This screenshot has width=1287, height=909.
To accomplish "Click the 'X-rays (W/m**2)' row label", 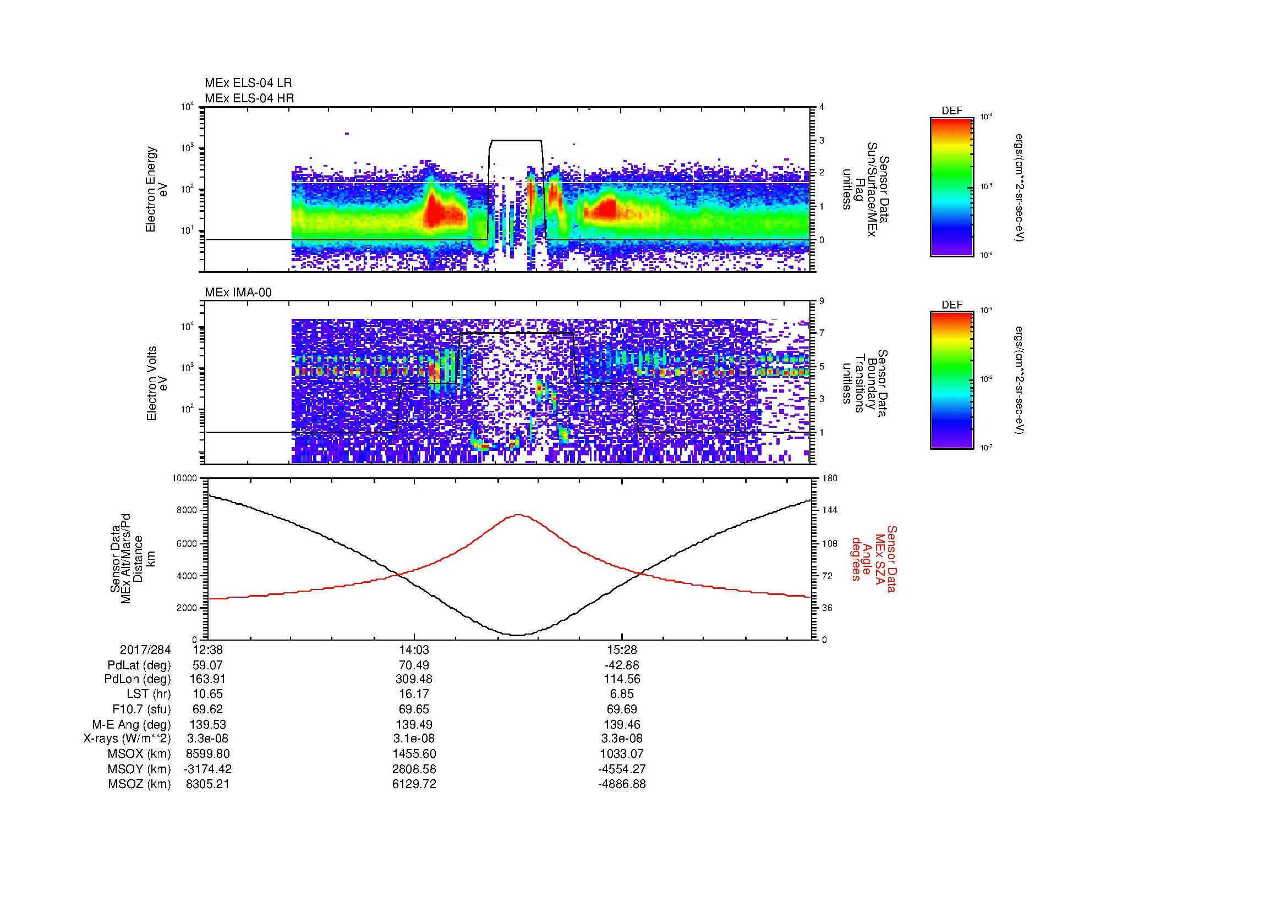I will click(x=127, y=739).
